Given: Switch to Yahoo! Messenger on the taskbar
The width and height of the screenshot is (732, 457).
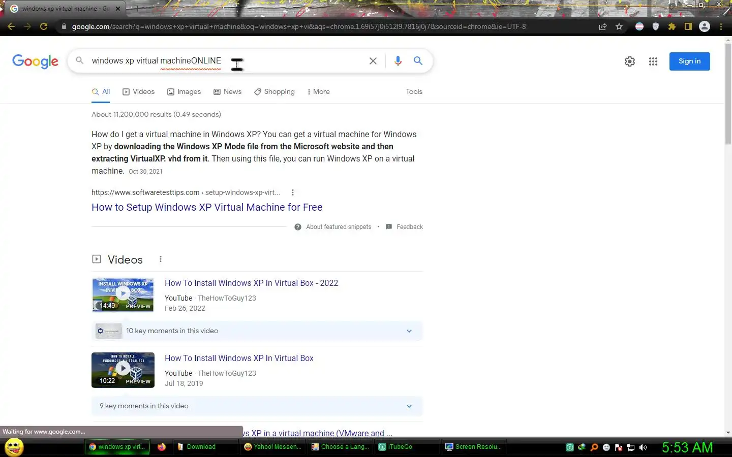Looking at the screenshot, I should point(273,447).
